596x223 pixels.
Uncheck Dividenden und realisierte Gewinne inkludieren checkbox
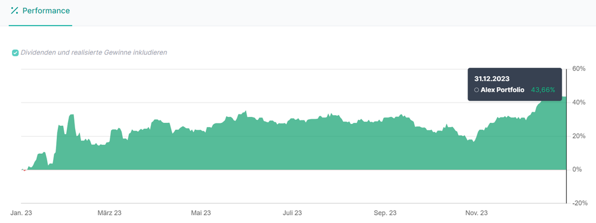click(x=15, y=53)
